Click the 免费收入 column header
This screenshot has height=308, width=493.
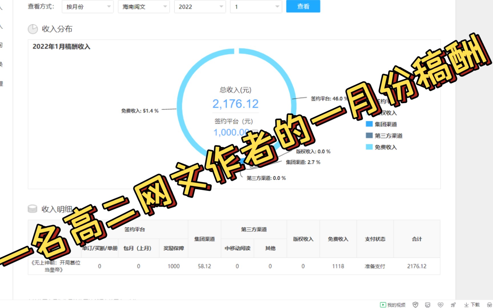[338, 239]
